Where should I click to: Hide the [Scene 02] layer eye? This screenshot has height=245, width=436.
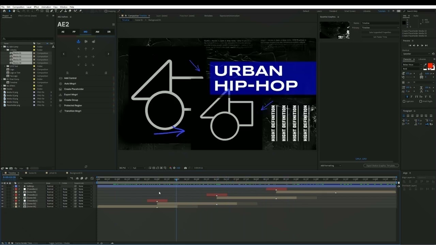[x=2, y=203]
